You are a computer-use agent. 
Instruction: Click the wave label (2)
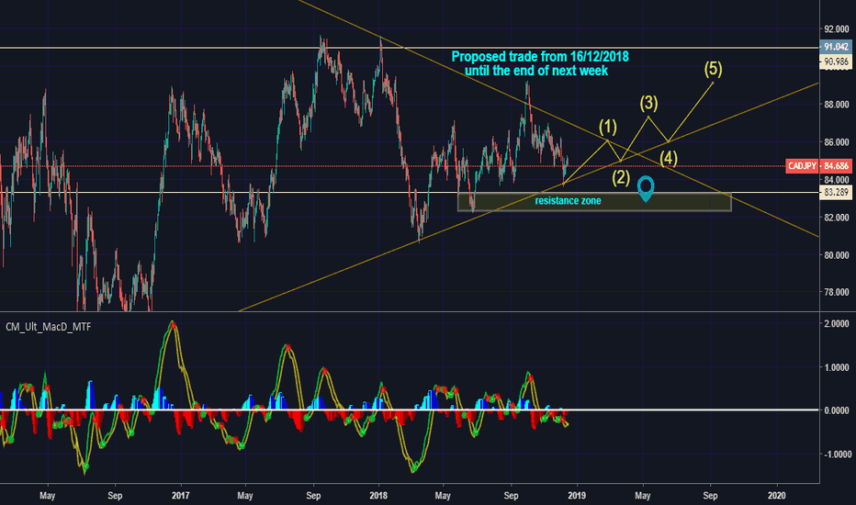(x=621, y=177)
